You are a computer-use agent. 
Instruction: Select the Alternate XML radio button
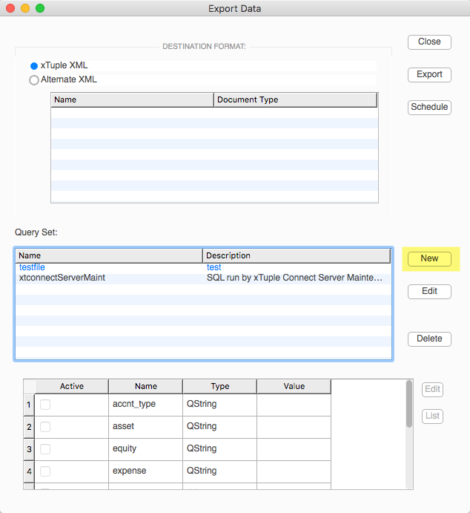tap(34, 80)
